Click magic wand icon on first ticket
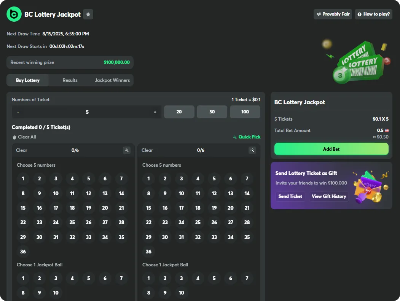400x301 pixels. (126, 150)
